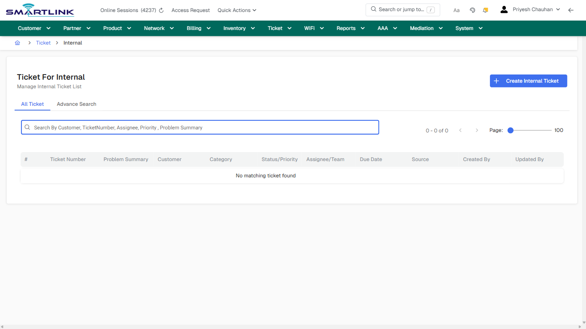
Task: Open the Quick Actions dropdown
Action: pyautogui.click(x=236, y=10)
